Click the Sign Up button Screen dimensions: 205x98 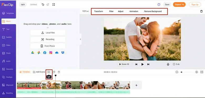pyautogui.click(x=195, y=4)
